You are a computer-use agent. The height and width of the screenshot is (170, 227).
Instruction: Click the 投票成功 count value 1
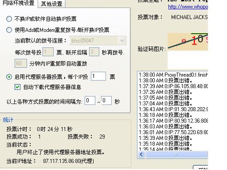39,137
